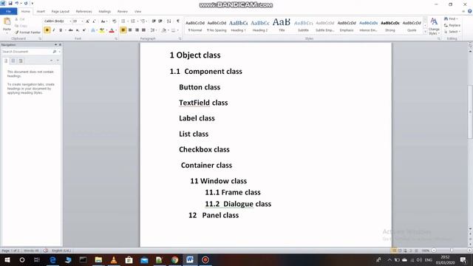Screen dimensions: 473x266
Task: Click English (U.K.) language indicator
Action: [61, 250]
